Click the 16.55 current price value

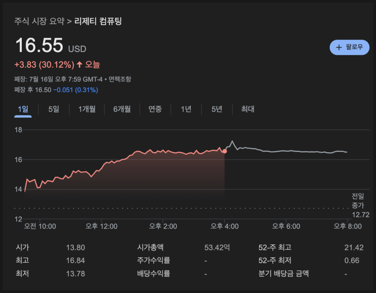pyautogui.click(x=39, y=45)
